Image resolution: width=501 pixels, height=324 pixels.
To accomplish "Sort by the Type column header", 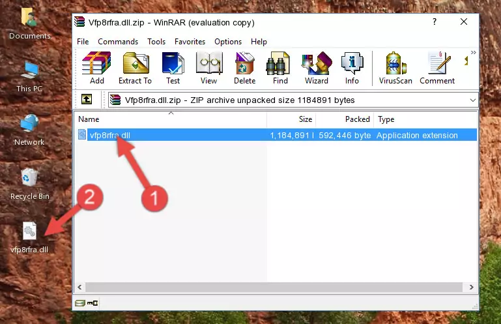I will [425, 119].
